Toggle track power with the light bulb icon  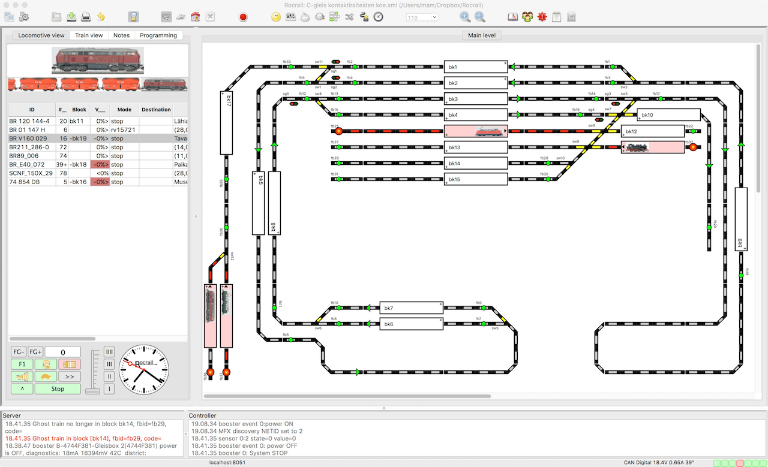pyautogui.click(x=134, y=17)
